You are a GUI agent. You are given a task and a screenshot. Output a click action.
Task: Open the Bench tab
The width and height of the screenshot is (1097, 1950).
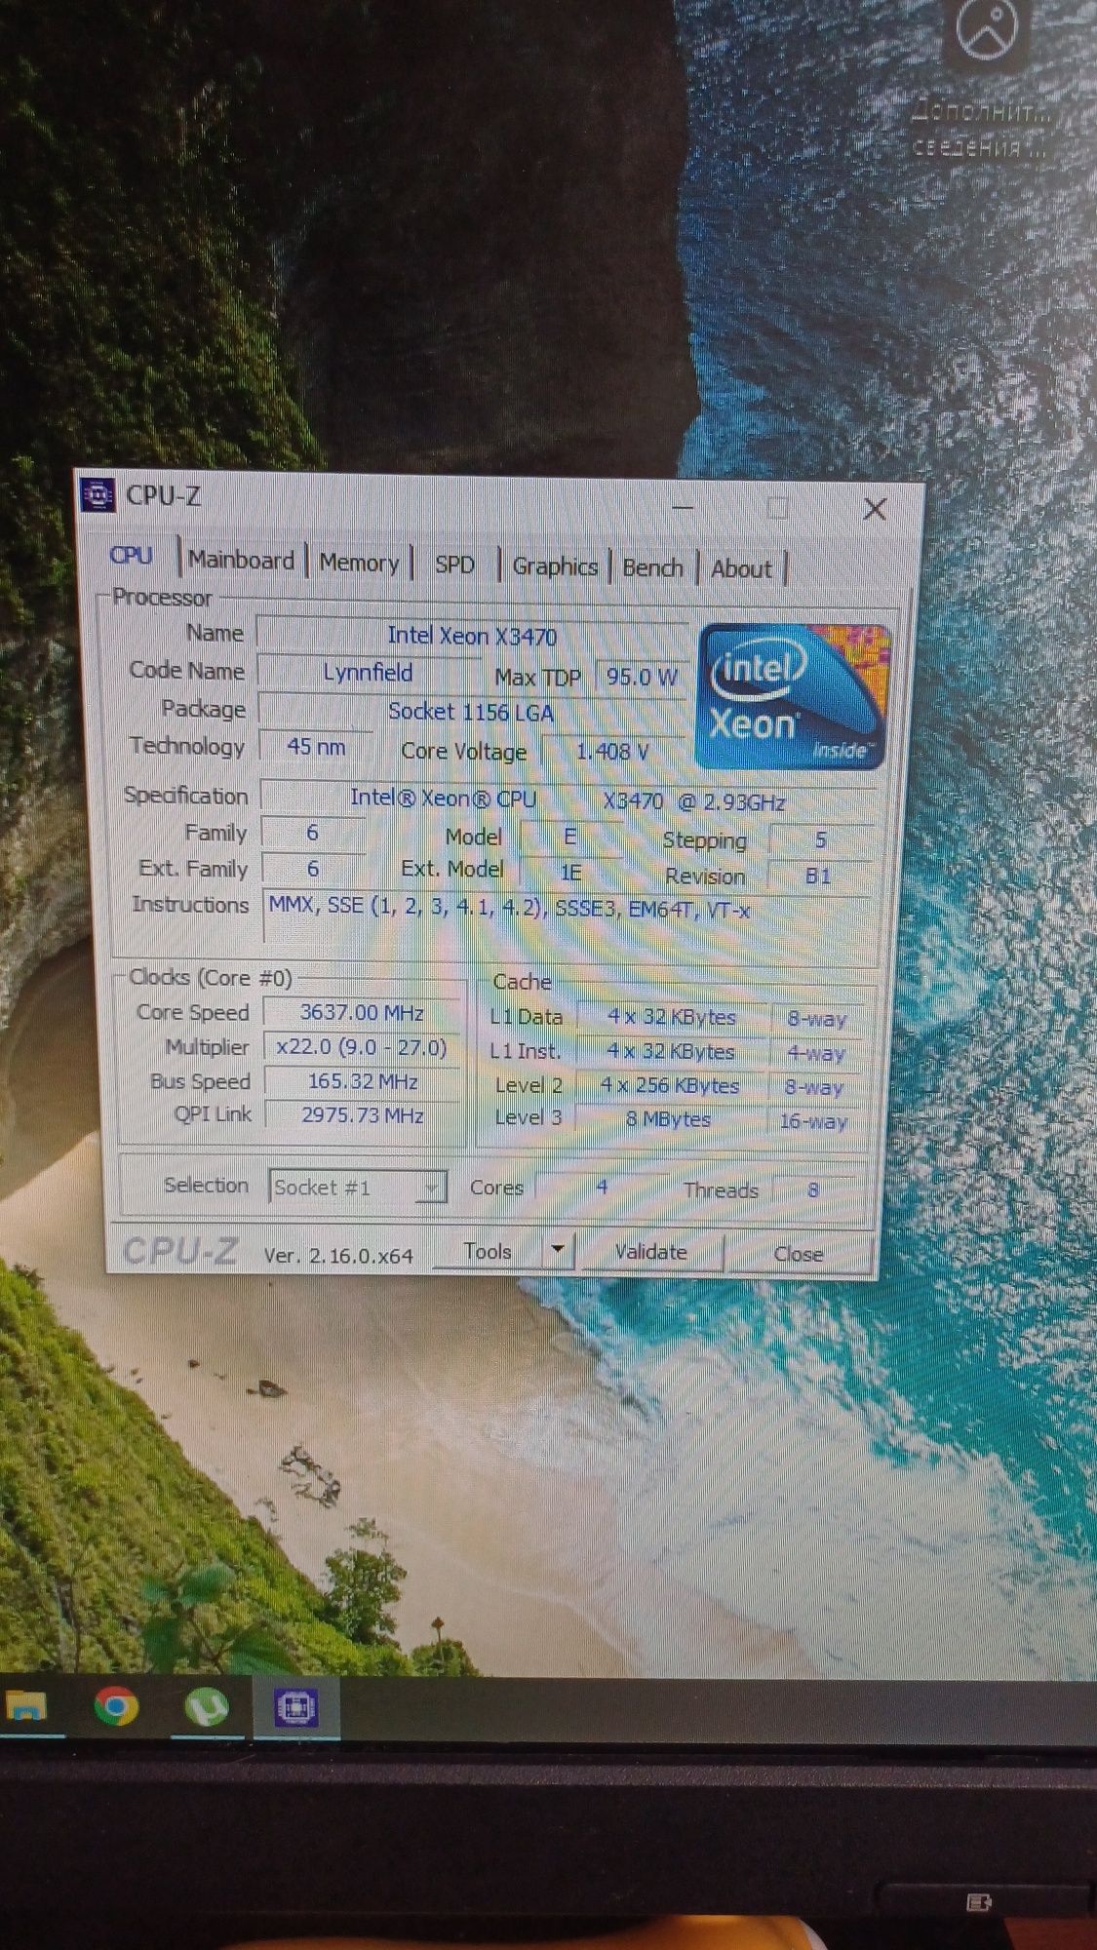[652, 567]
